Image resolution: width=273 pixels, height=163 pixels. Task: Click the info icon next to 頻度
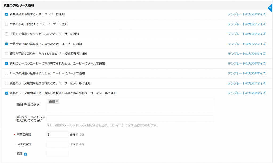click(x=25, y=154)
